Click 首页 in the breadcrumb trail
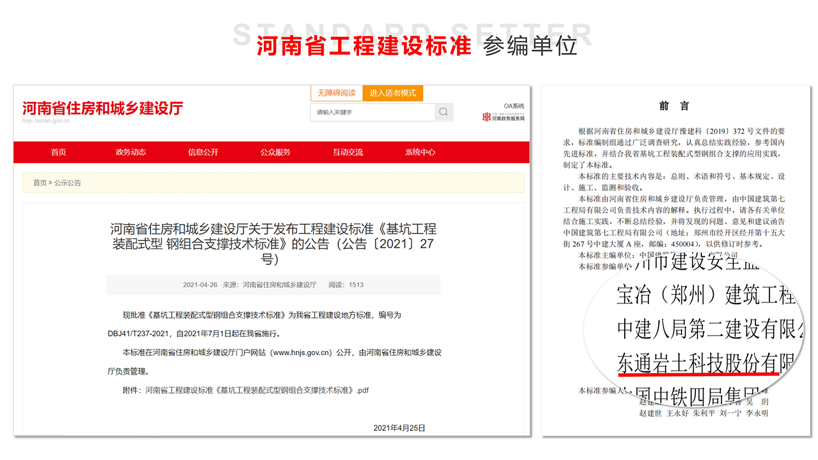The width and height of the screenshot is (818, 460). [39, 182]
